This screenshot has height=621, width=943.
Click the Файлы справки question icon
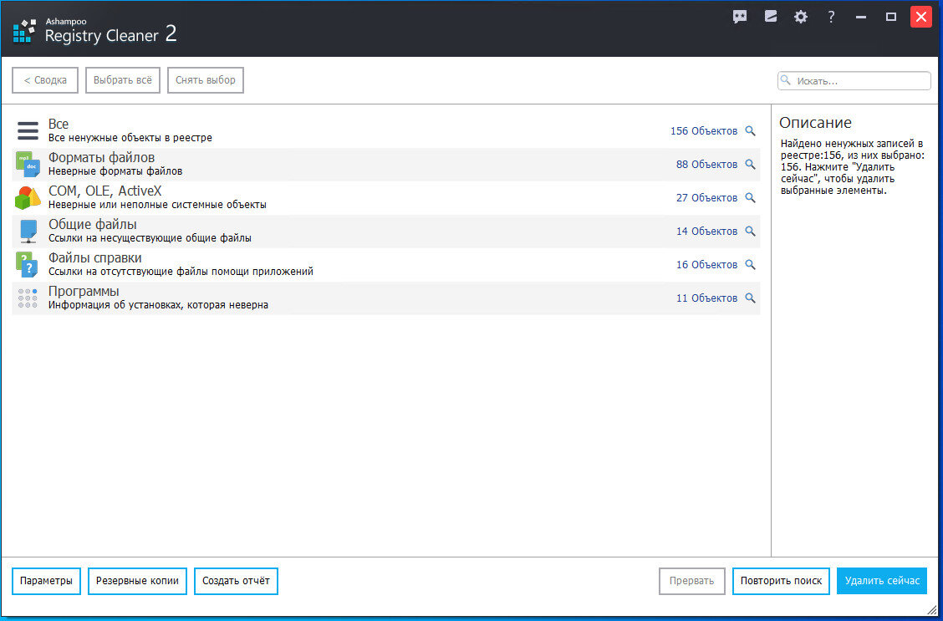28,264
